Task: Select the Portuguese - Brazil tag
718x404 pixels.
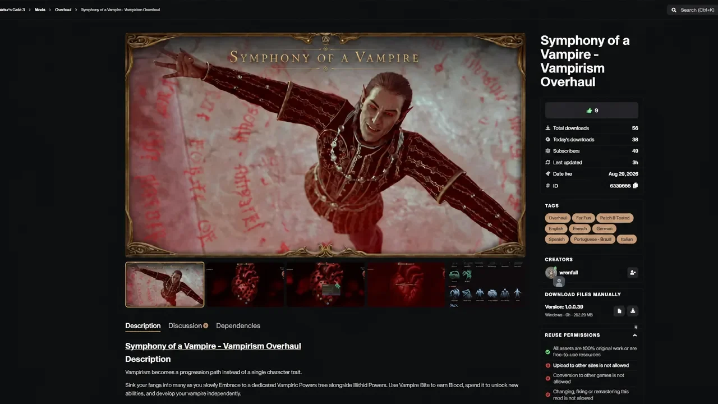Action: point(592,239)
